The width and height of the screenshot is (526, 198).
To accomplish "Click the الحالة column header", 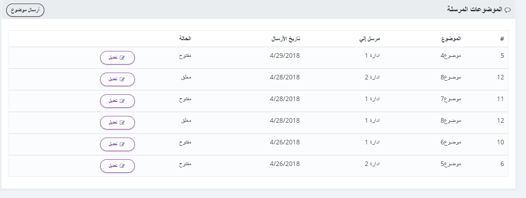I will 185,39.
